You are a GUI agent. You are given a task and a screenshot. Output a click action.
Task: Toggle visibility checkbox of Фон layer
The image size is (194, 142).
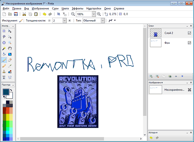click(189, 43)
